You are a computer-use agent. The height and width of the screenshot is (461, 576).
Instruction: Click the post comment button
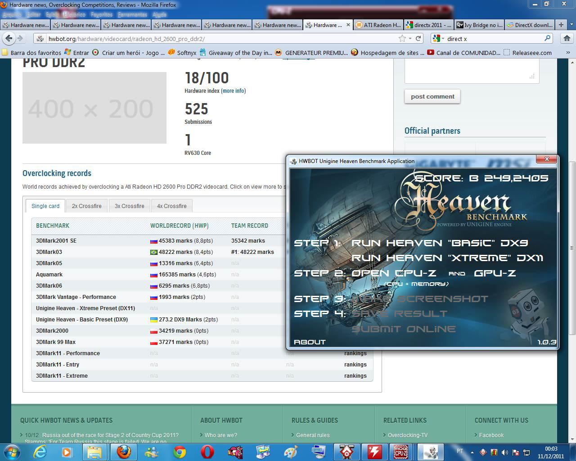tap(432, 96)
